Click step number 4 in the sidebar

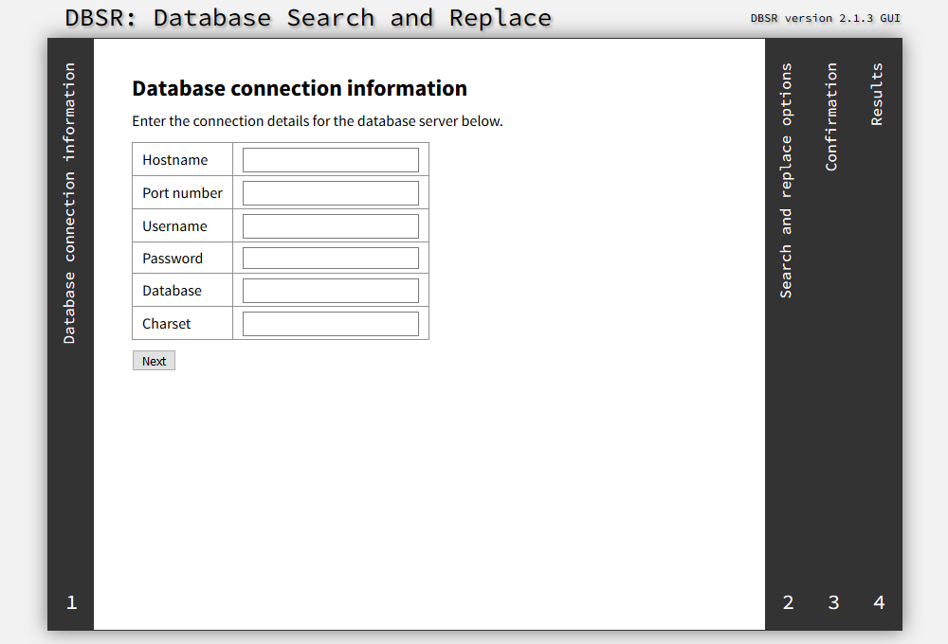pos(879,602)
